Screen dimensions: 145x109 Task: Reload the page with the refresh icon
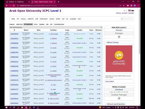click(x=14, y=6)
